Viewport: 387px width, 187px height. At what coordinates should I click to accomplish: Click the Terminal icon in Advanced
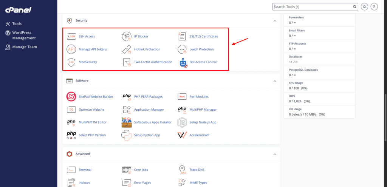(x=71, y=170)
